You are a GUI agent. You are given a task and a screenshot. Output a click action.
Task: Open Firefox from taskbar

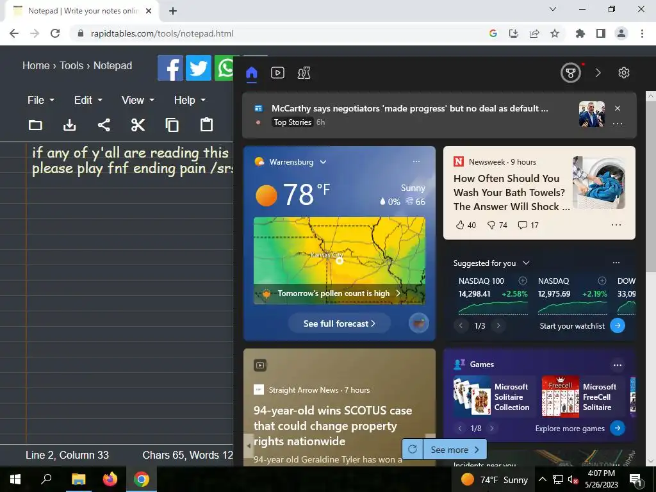point(110,479)
